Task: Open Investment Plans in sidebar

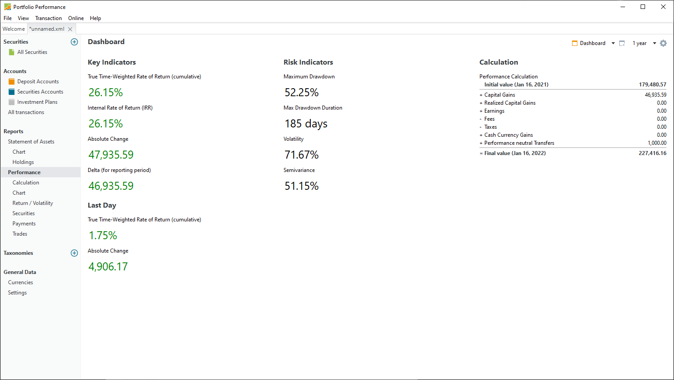Action: pyautogui.click(x=37, y=102)
